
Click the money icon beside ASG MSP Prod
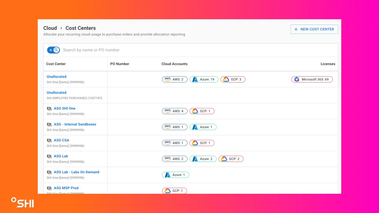coord(49,188)
